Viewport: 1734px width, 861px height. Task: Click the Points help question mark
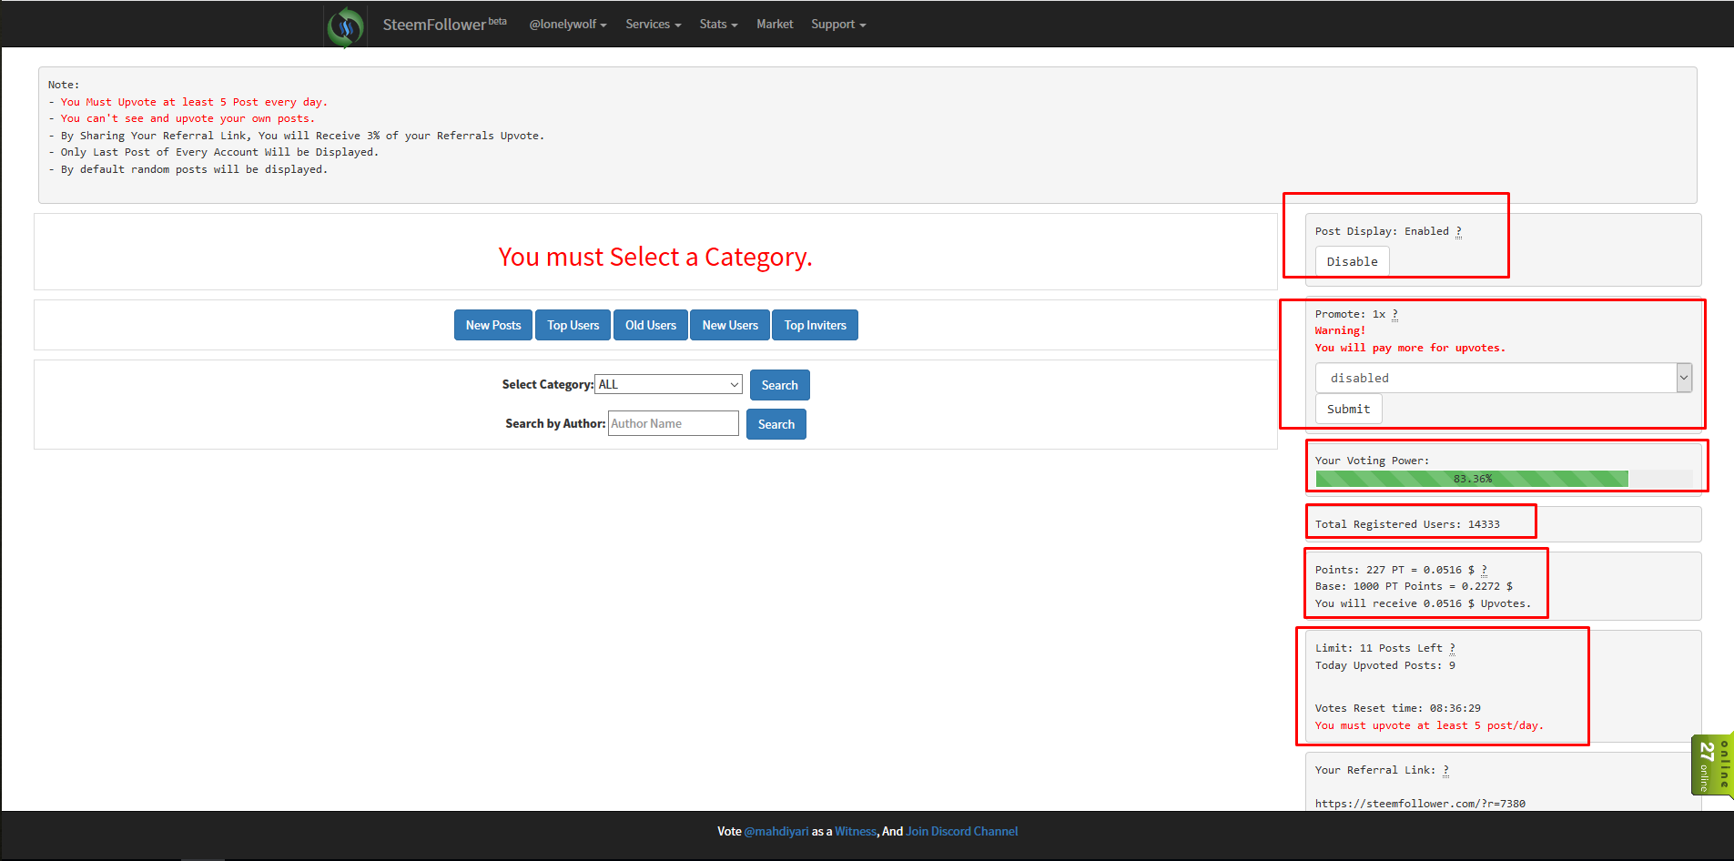1485,570
